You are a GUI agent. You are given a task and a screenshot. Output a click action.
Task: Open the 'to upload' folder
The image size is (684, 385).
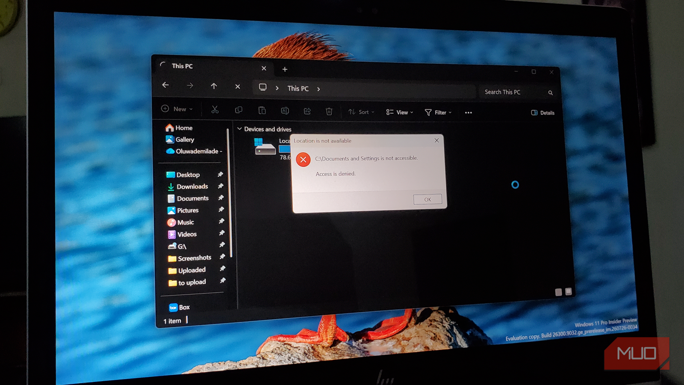[x=187, y=283]
